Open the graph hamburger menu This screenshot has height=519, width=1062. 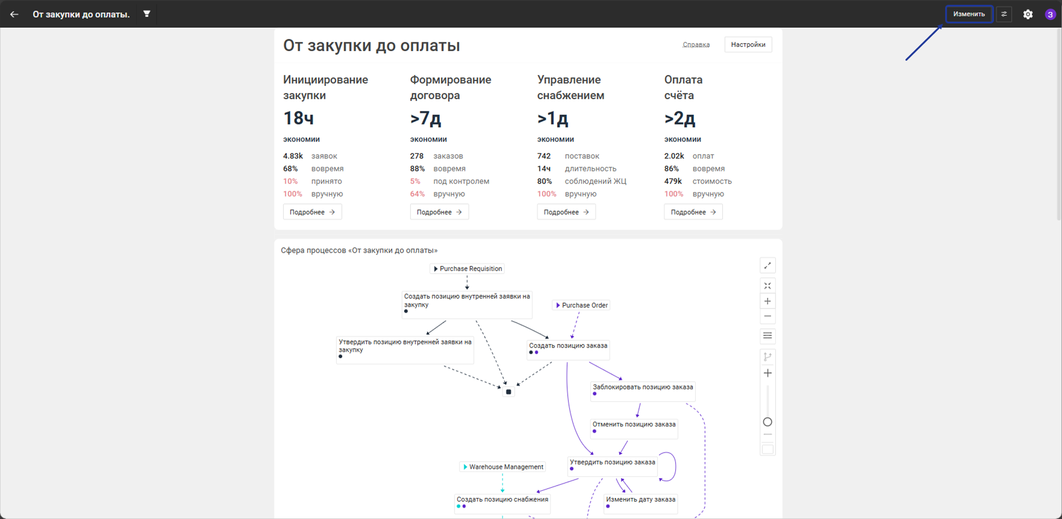click(x=767, y=336)
